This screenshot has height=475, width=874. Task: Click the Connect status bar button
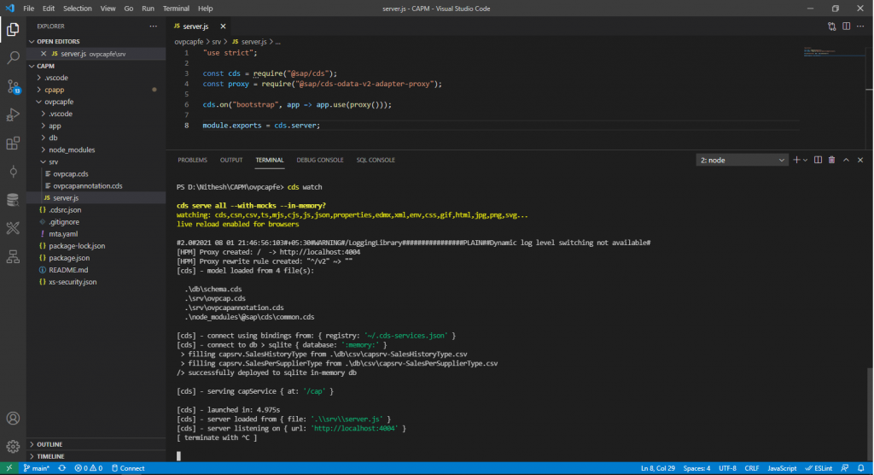coord(128,468)
